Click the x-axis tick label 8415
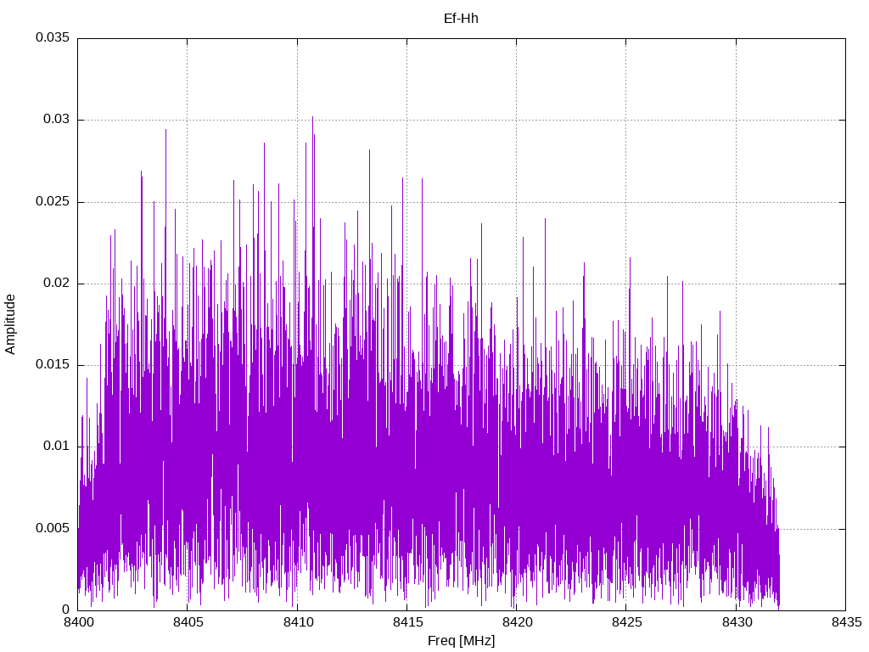The image size is (869, 652). [407, 622]
